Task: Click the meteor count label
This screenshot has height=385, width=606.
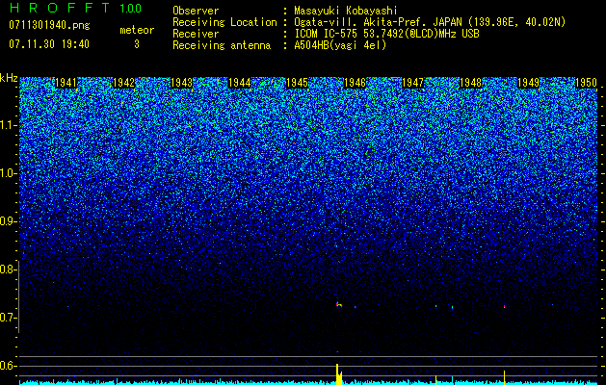Action: (x=137, y=30)
